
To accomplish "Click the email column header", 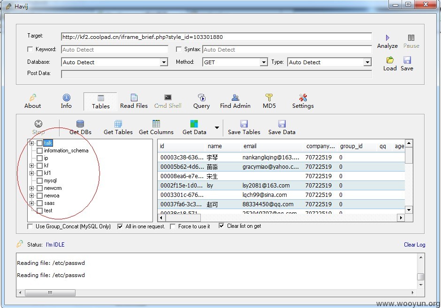I will pyautogui.click(x=273, y=146).
